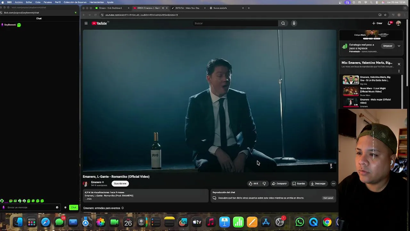
Task: Open the Emanero channel avatar
Action: [85, 184]
